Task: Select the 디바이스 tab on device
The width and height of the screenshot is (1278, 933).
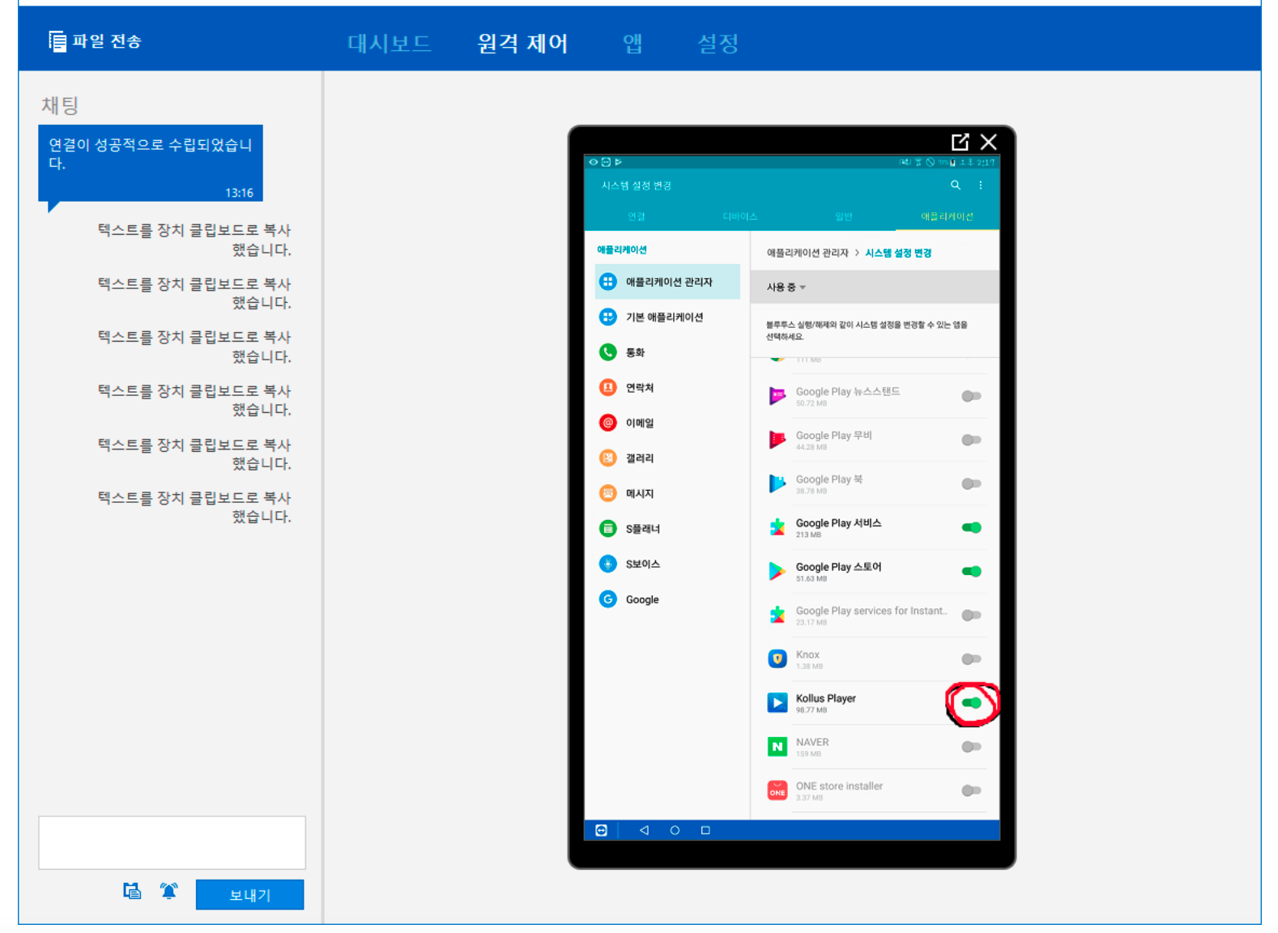Action: pos(739,216)
